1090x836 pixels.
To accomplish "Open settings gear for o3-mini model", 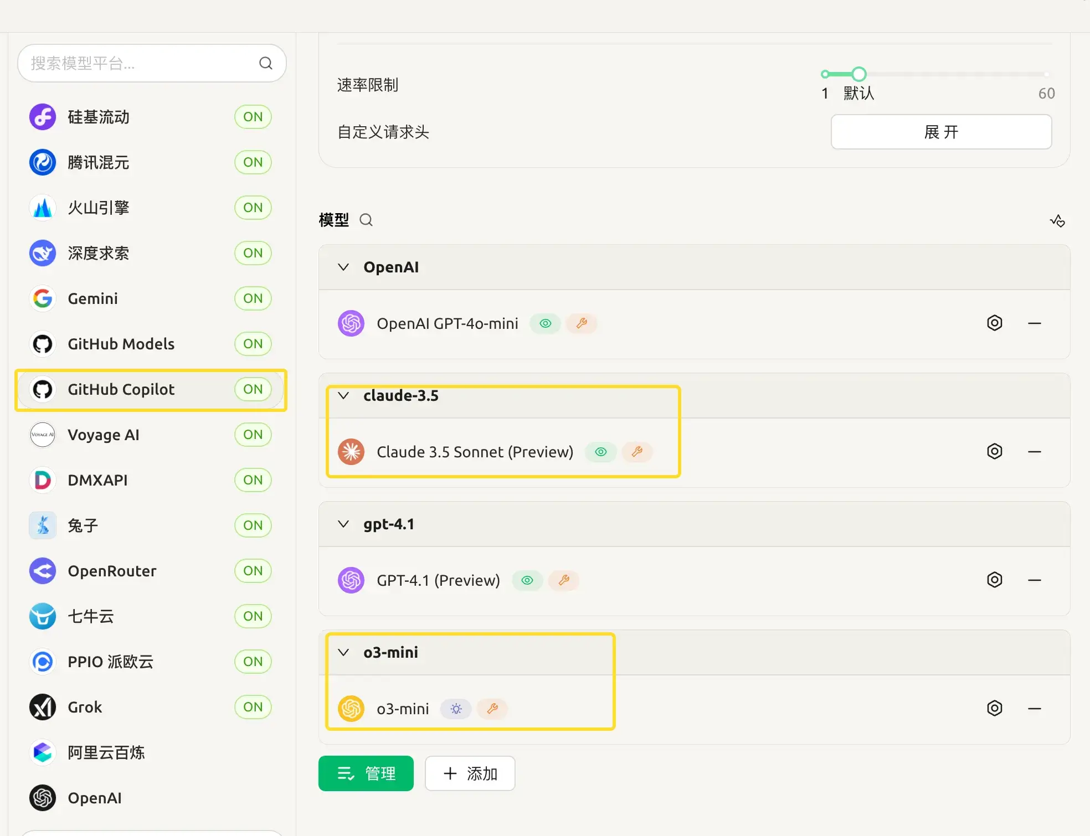I will click(994, 708).
